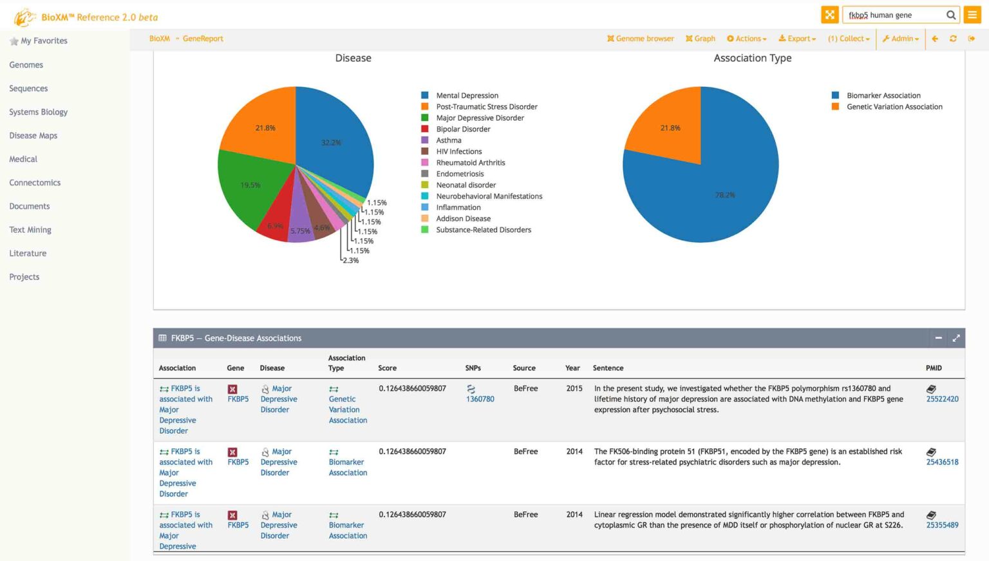Click the refresh icon in the toolbar
Image resolution: width=989 pixels, height=561 pixels.
pos(953,39)
